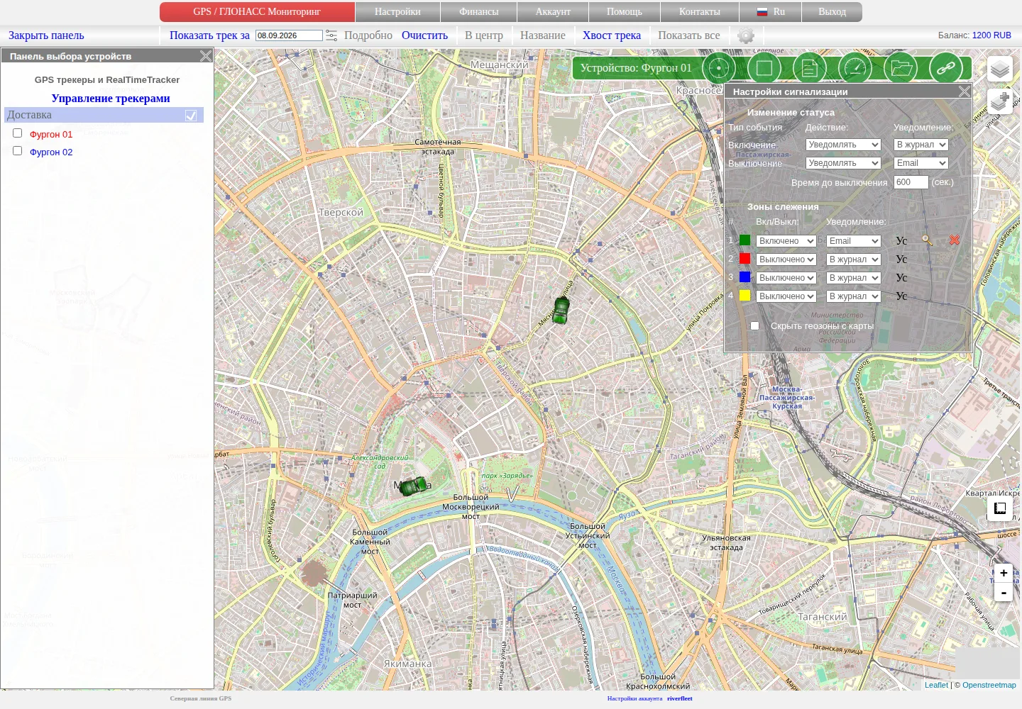Open zone 1 Включено dropdown
The width and height of the screenshot is (1022, 709).
click(x=786, y=241)
